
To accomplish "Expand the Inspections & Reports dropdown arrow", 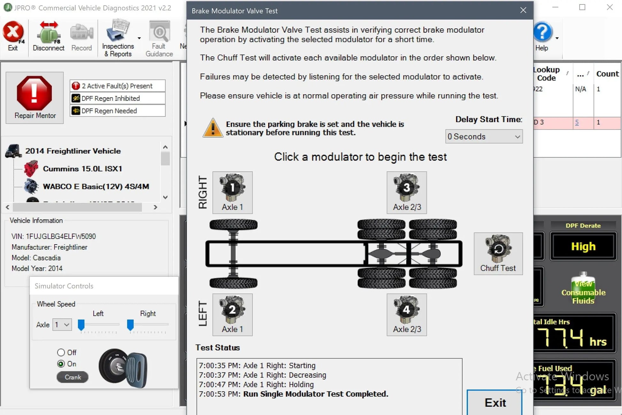I will click(139, 38).
